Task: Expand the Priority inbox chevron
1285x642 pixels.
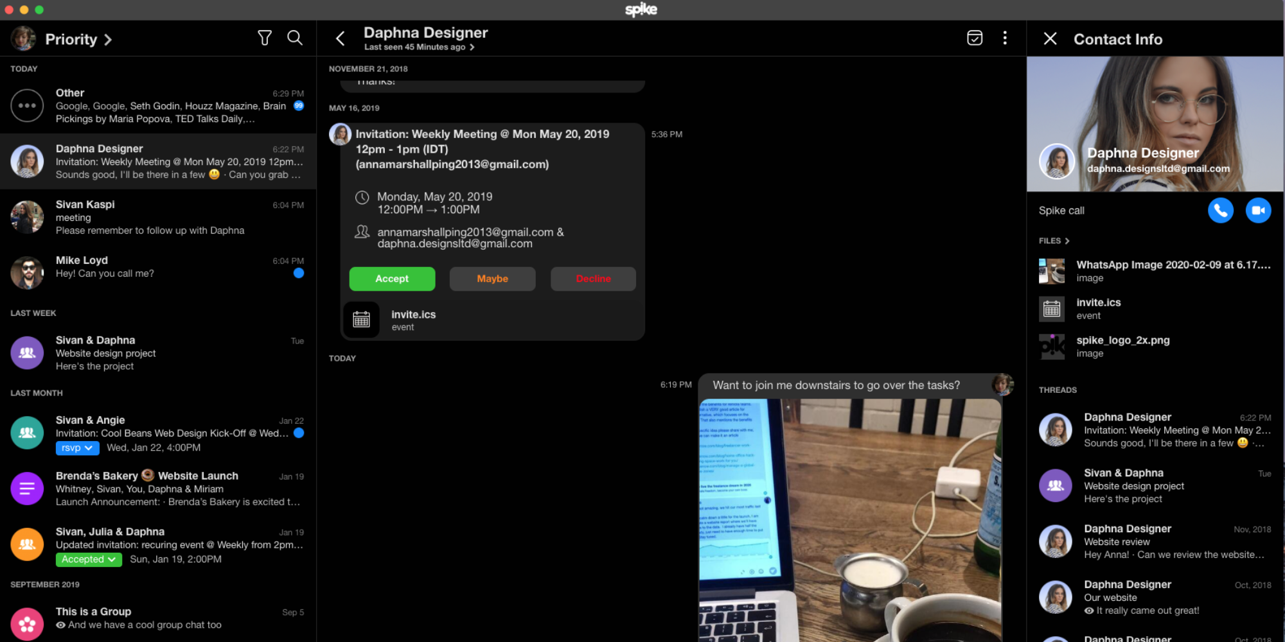Action: coord(108,40)
